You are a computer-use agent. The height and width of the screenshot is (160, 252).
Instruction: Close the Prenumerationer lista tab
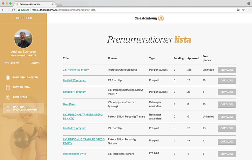53,4
